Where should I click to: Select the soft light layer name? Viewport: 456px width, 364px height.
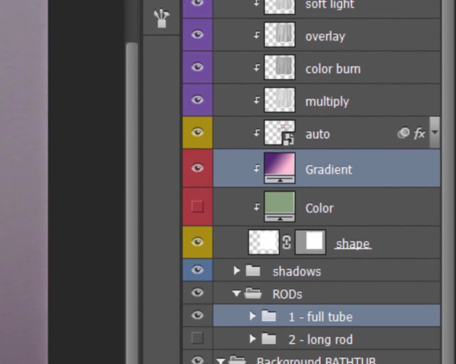pos(330,5)
